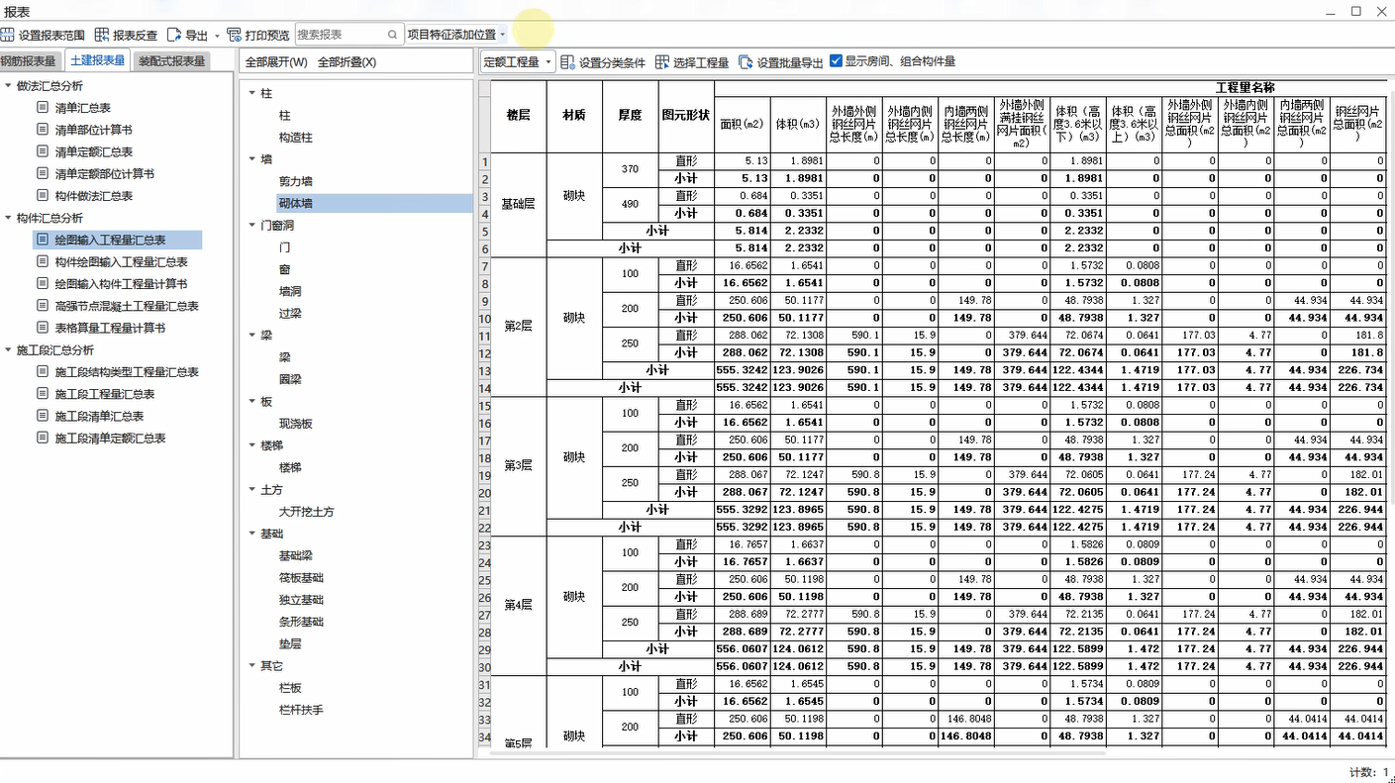Click report icon beside 绘图输入构件工程量计算书
The width and height of the screenshot is (1395, 783).
43,283
